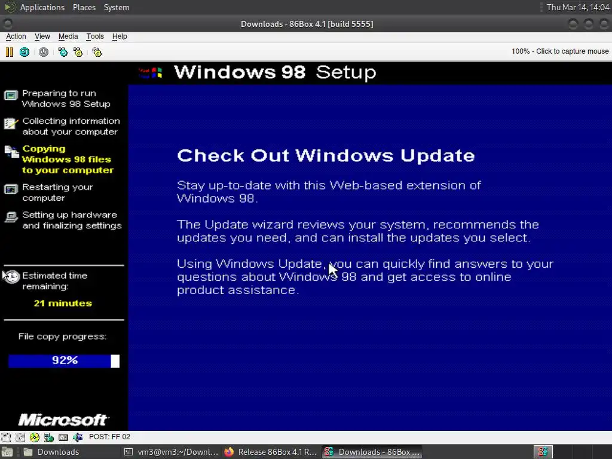The height and width of the screenshot is (459, 612).
Task: Click the 'POST: FF 02' status text
Action: pos(110,437)
